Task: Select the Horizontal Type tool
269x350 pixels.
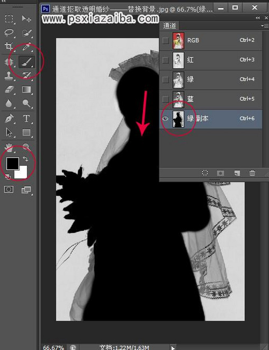Action: pyautogui.click(x=26, y=118)
